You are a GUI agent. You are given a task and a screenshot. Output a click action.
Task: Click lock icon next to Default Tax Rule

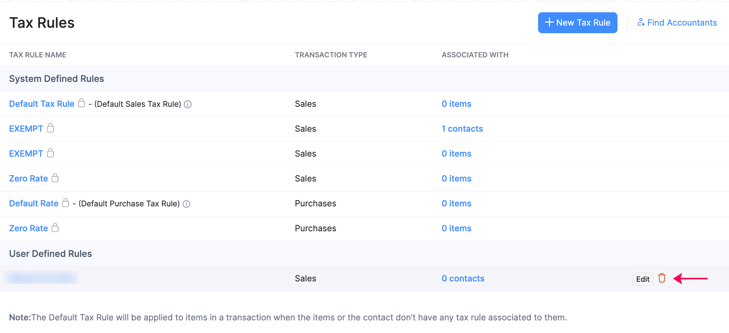(82, 103)
